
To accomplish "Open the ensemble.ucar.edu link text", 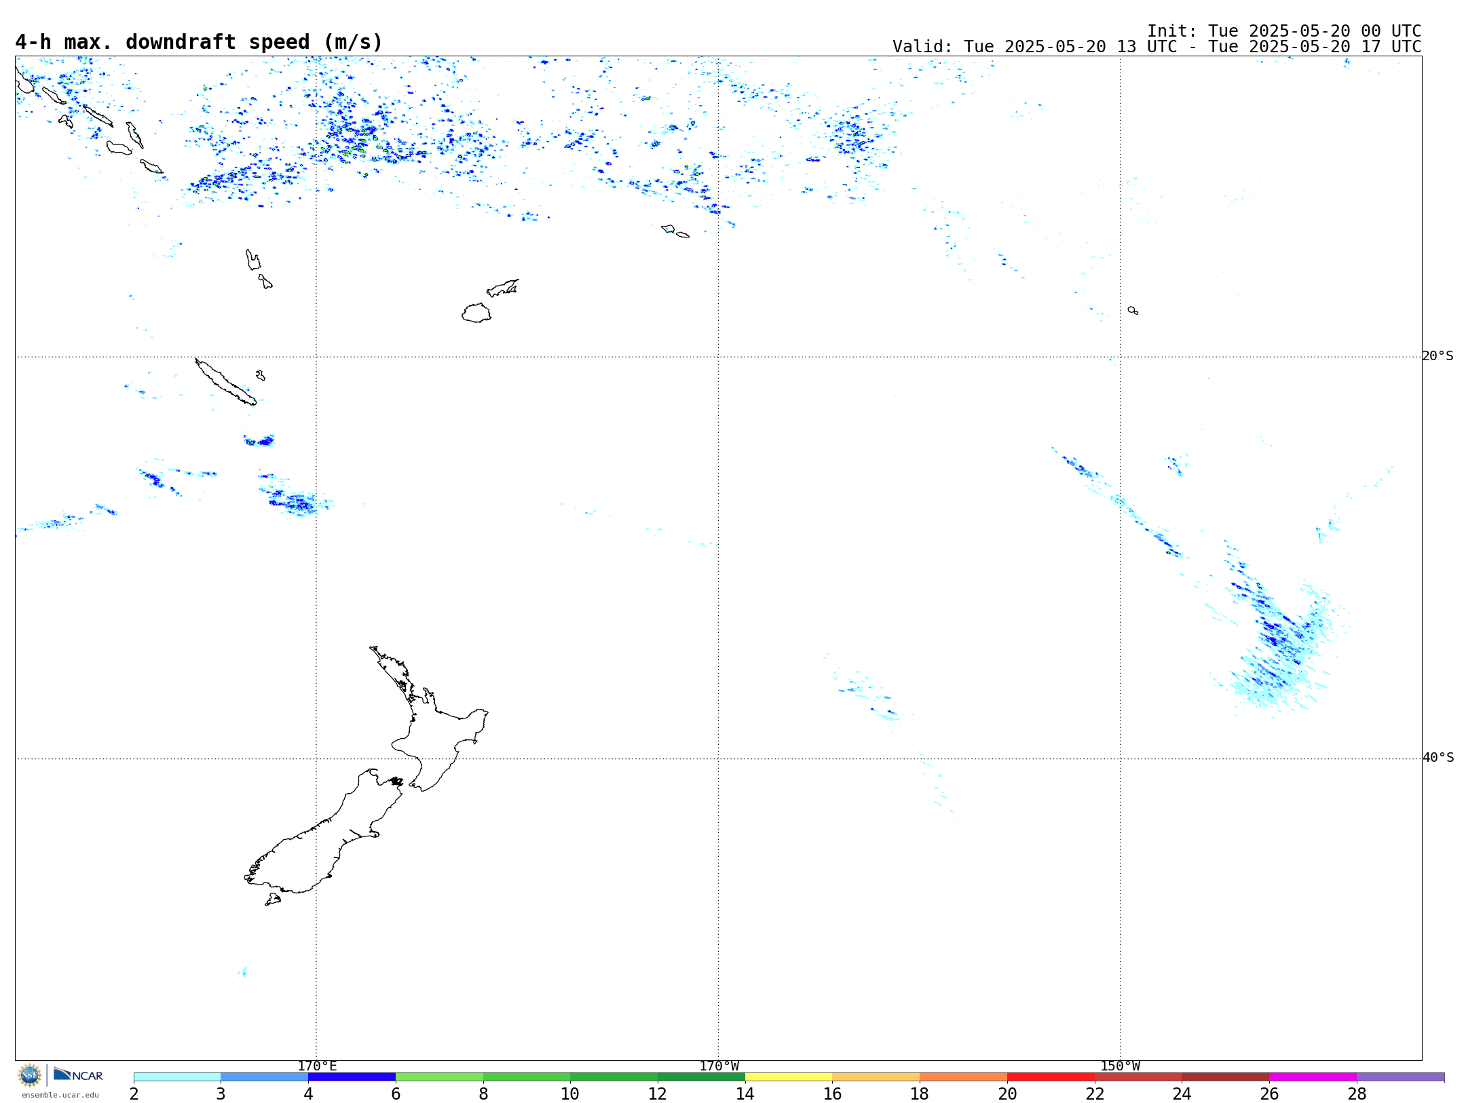I will [x=60, y=1095].
